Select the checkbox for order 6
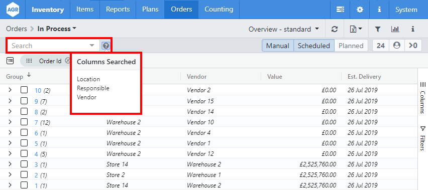Image resolution: width=428 pixels, height=190 pixels. coord(24,132)
